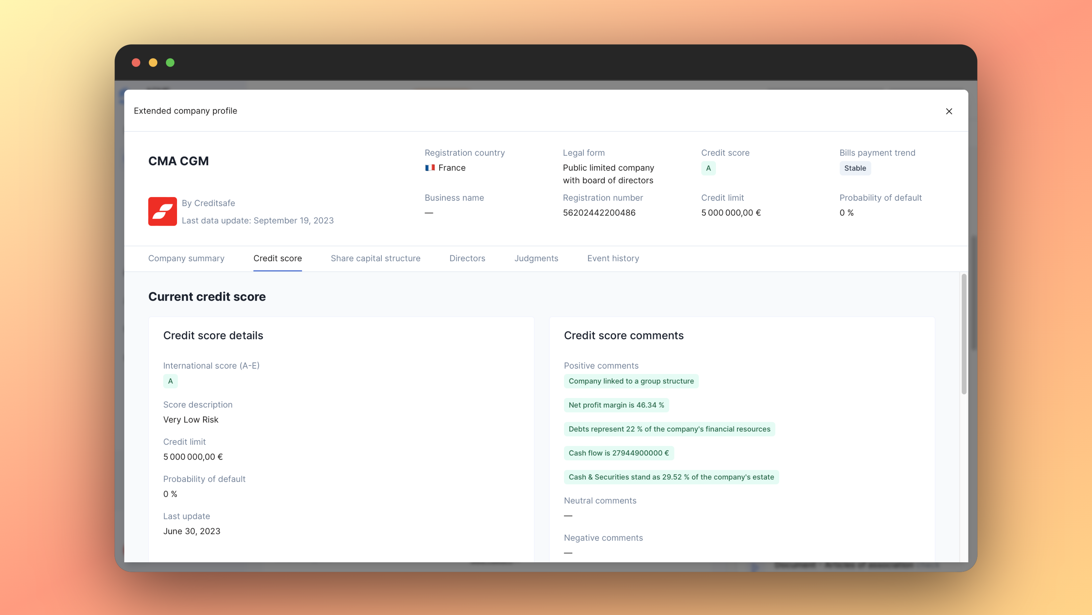1092x615 pixels.
Task: Click the header credit score A badge
Action: click(708, 168)
